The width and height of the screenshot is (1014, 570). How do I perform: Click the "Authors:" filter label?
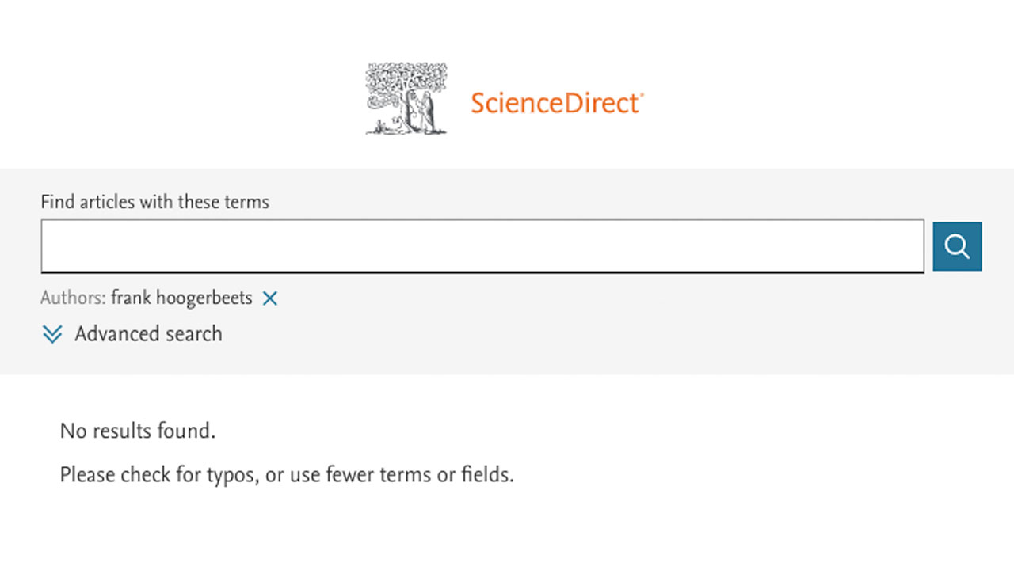click(73, 298)
